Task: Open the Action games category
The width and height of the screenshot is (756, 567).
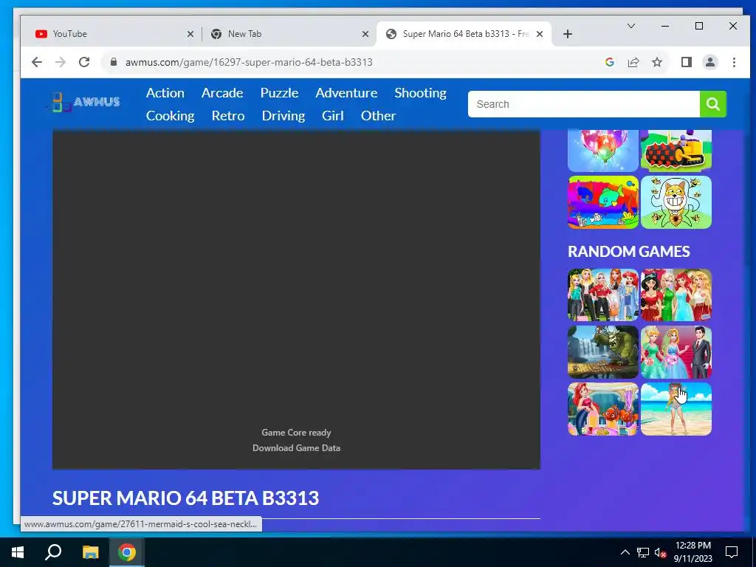Action: point(165,92)
